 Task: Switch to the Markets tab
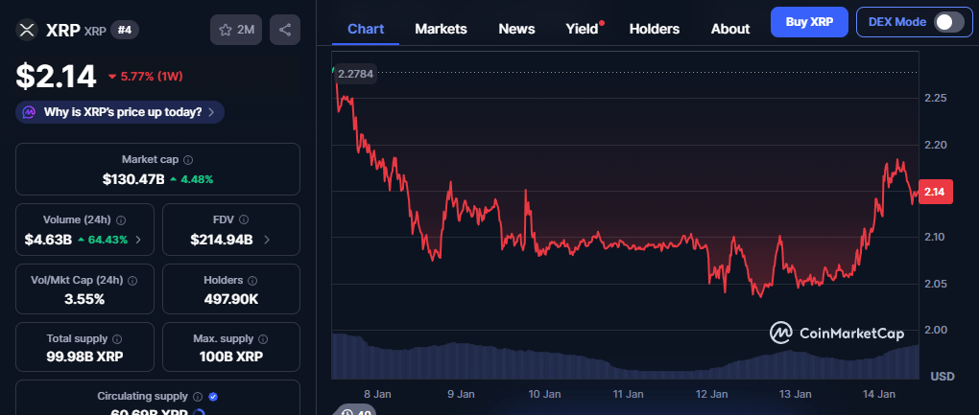pos(441,29)
